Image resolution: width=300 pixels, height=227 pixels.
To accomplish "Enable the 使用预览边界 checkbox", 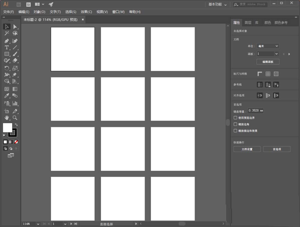I will pyautogui.click(x=235, y=118).
